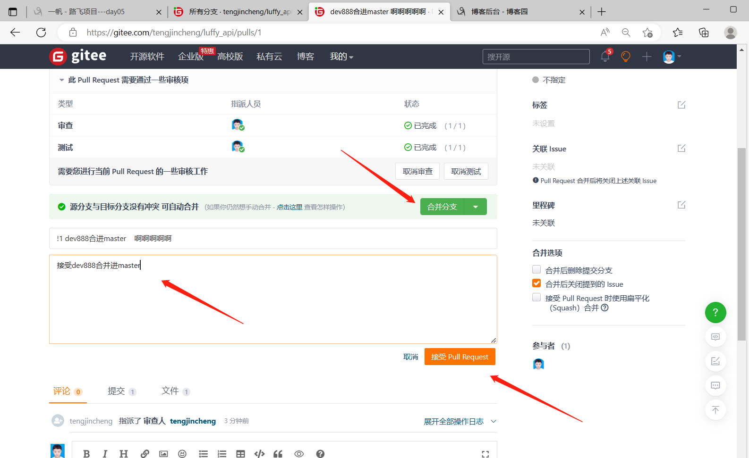
Task: Click the Gitee logo in the header
Action: [78, 56]
